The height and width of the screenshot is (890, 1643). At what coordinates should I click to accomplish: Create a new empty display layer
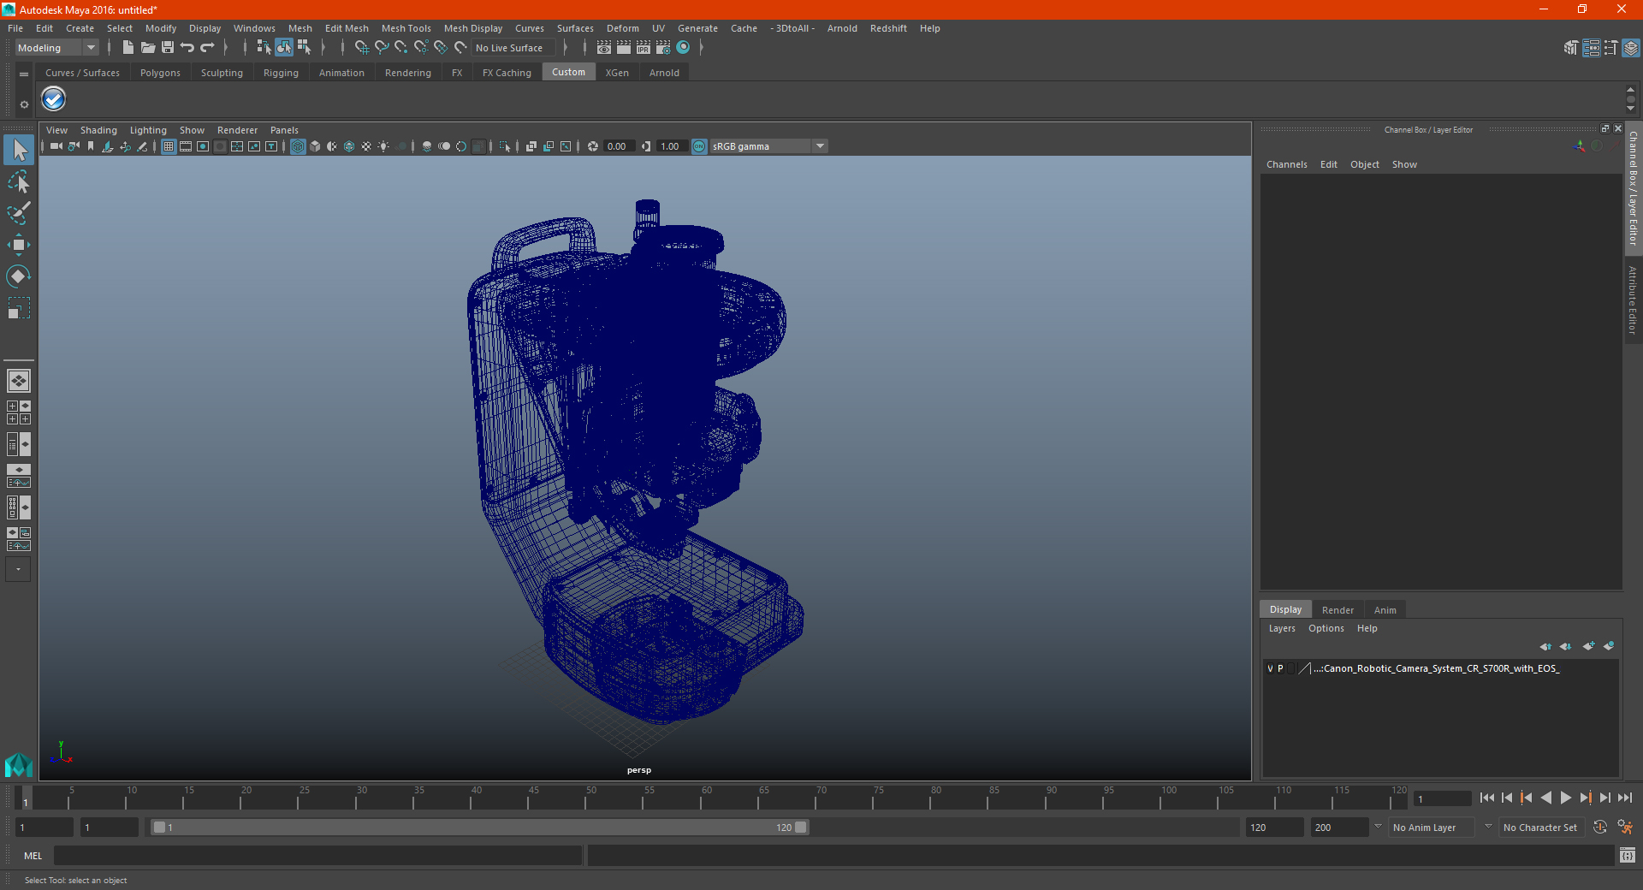[x=1589, y=646]
